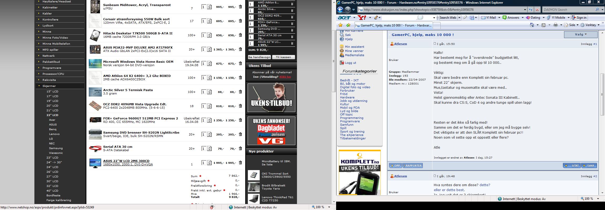Image resolution: width=605 pixels, height=210 pixels.
Task: Select GamerPC forum tab
Action: coord(393,25)
